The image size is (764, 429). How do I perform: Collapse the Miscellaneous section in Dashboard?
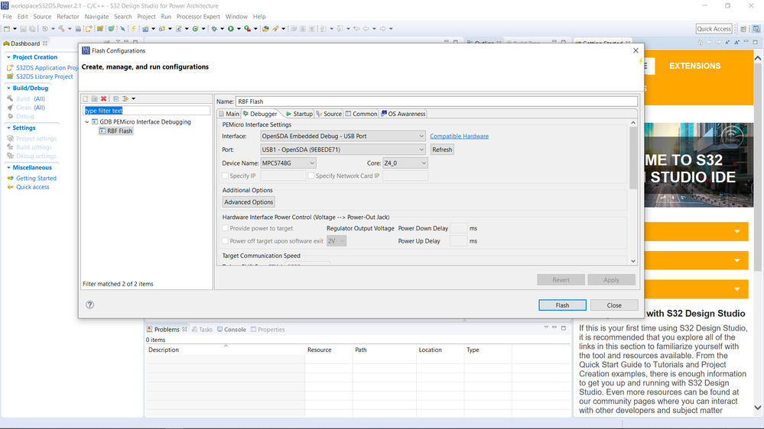point(8,167)
